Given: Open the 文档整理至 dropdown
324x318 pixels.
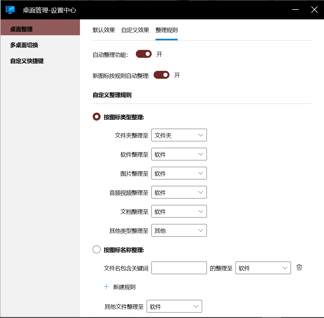Looking at the screenshot, I should tap(179, 211).
